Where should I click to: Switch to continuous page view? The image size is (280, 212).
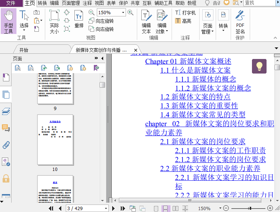point(165,208)
